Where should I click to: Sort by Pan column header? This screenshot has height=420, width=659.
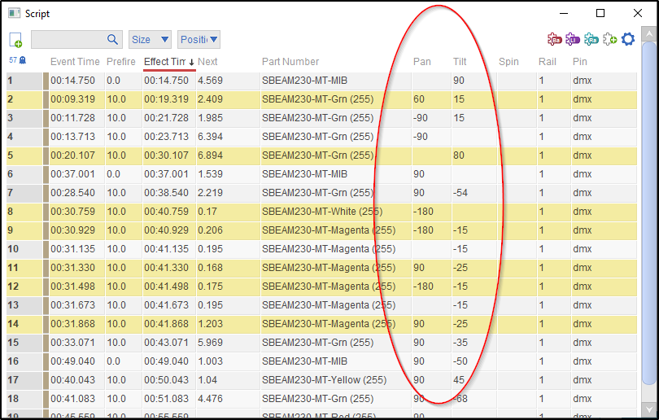tap(422, 62)
